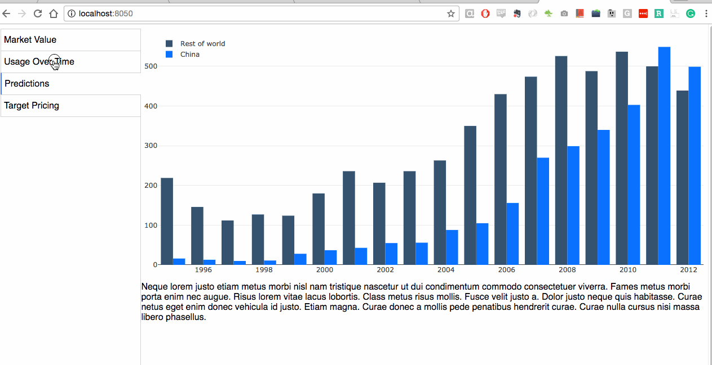
Task: Click the y-axis label 100
Action: point(152,226)
